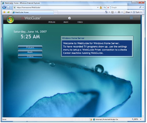
Task: Click the Done status text
Action: coord(4,119)
